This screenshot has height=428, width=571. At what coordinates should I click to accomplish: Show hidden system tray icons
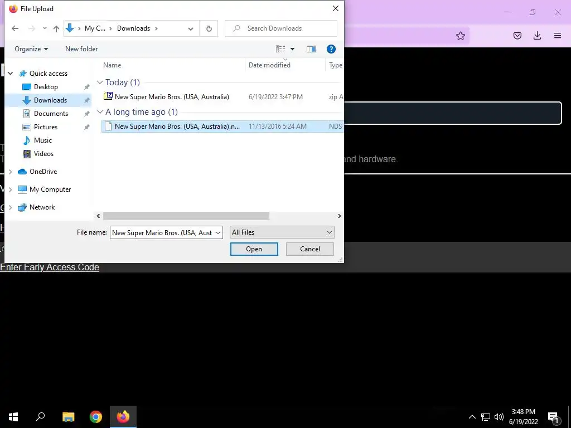pos(472,417)
